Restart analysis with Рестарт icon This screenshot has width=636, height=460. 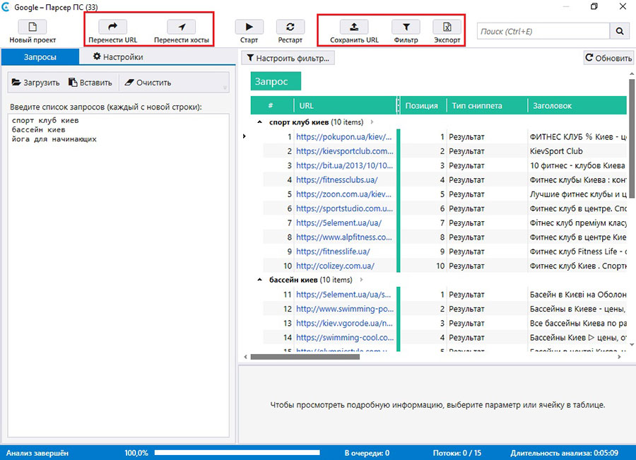290,27
